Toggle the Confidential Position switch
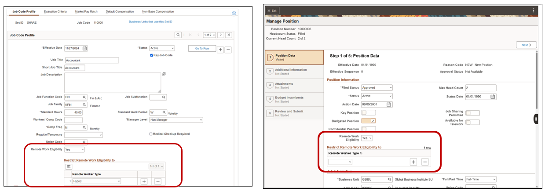This screenshot has width=545, height=194. coord(368,129)
